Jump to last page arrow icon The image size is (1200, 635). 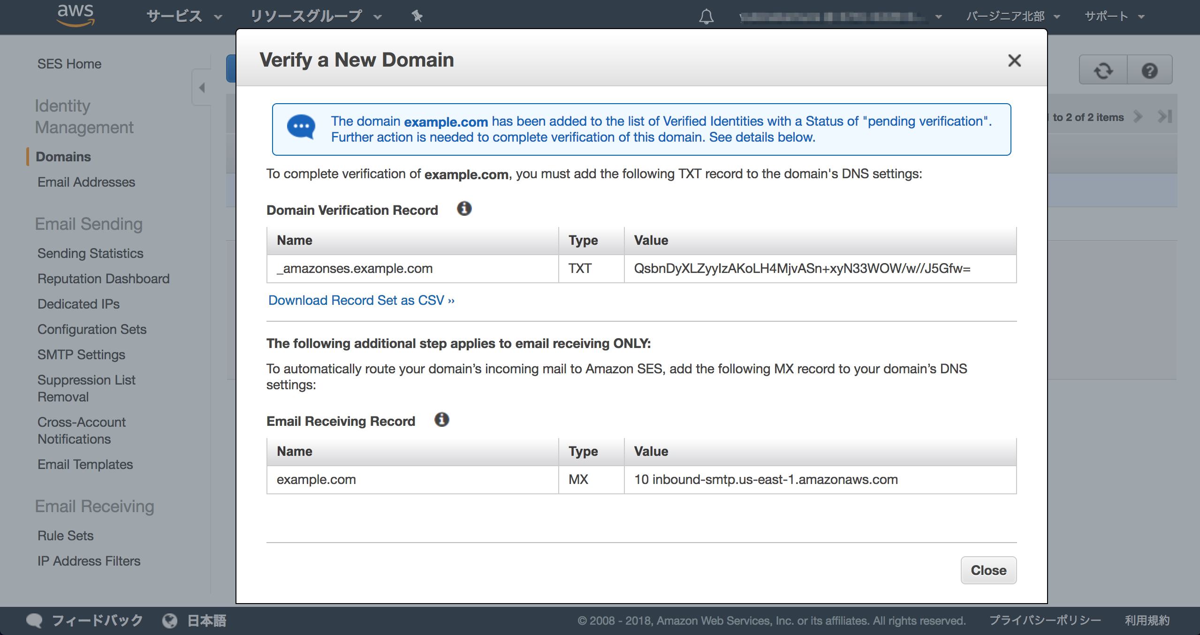(1164, 116)
